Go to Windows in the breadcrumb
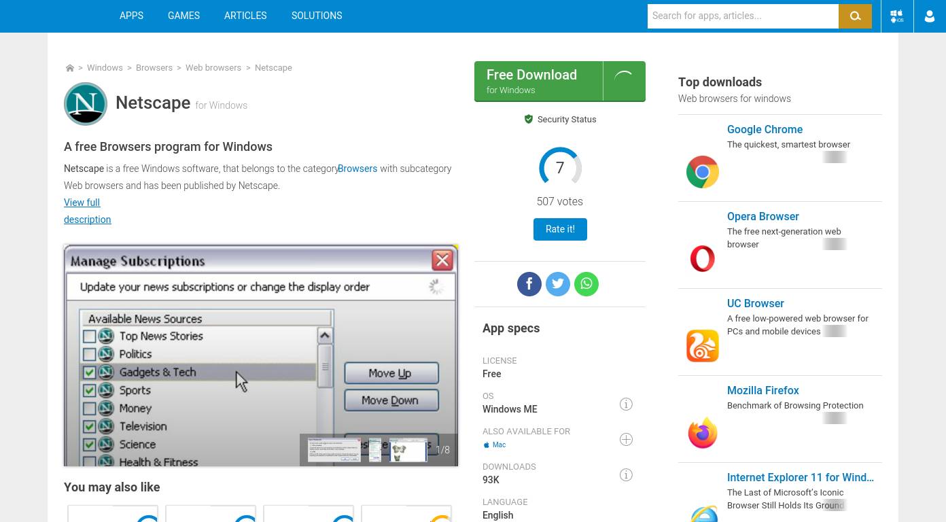 (x=105, y=68)
